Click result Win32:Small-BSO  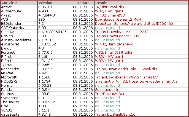coord(110,15)
